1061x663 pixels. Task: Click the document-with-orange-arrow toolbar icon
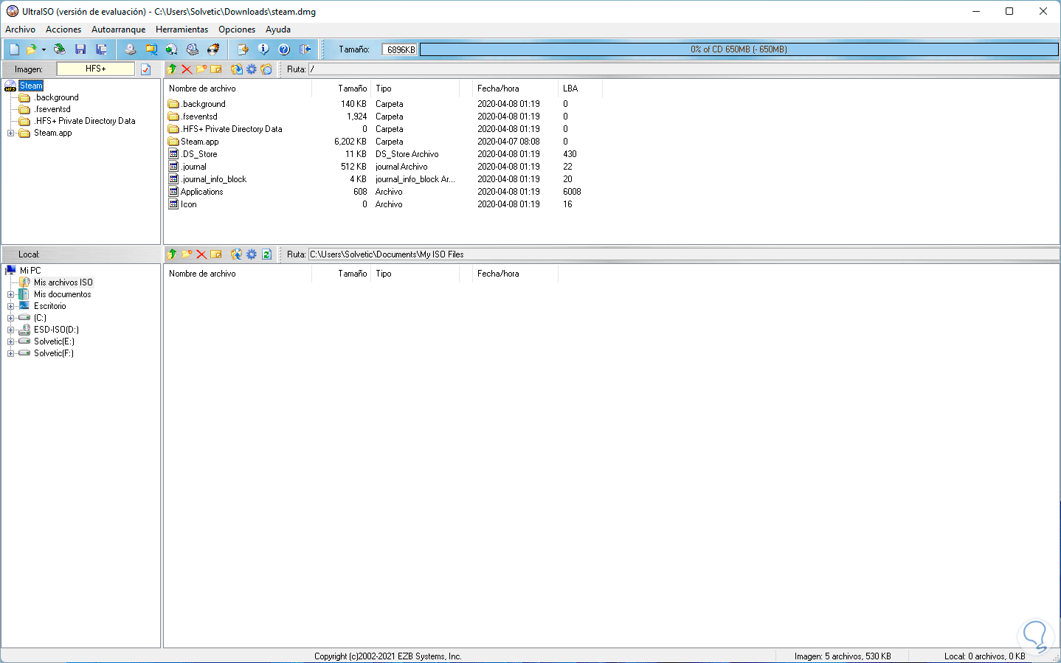243,49
